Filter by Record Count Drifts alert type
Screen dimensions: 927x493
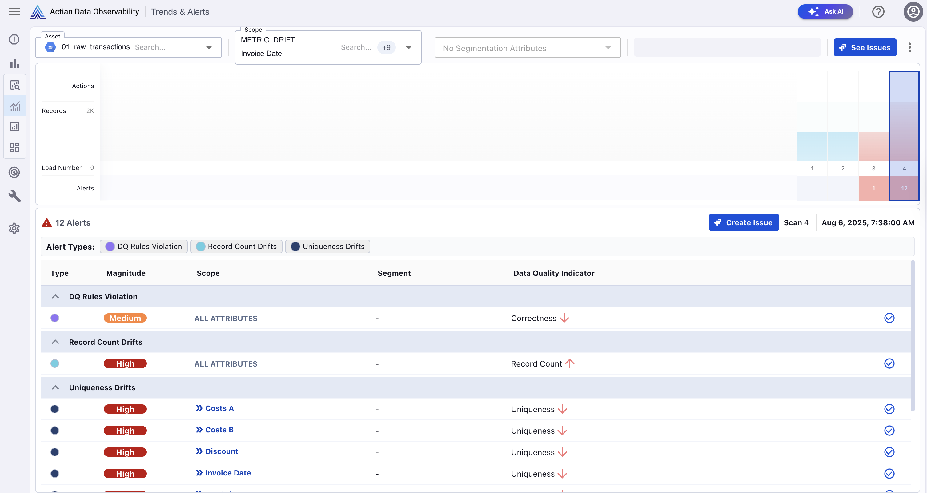coord(236,246)
